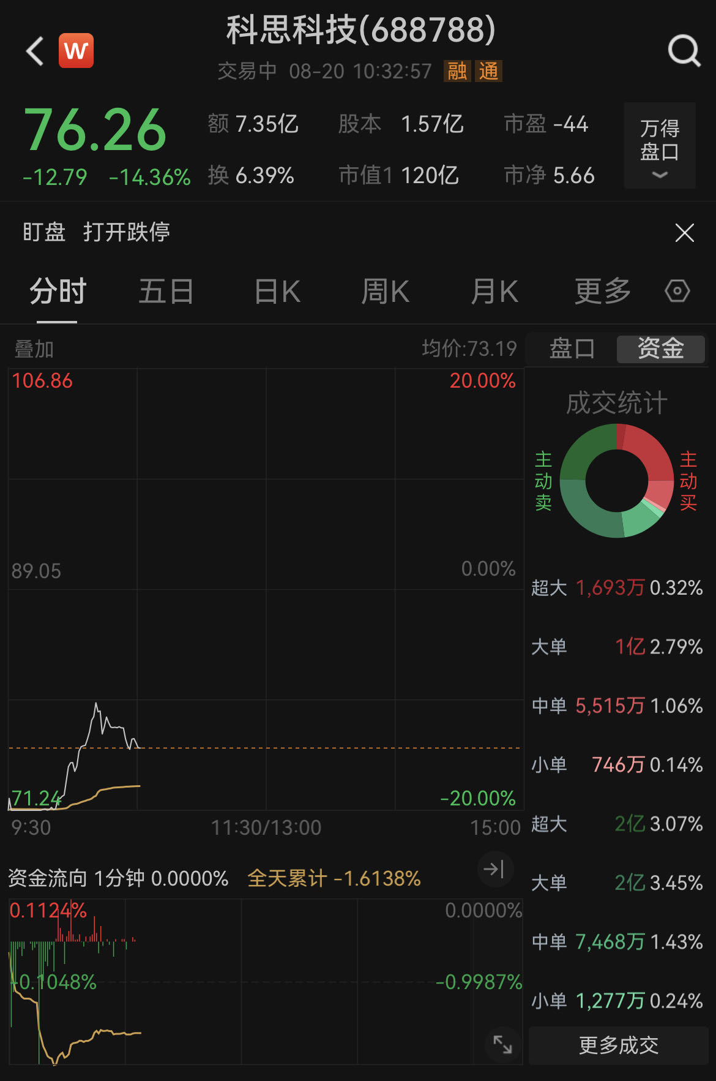The height and width of the screenshot is (1081, 716).
Task: Tap the back arrow icon
Action: tap(35, 51)
